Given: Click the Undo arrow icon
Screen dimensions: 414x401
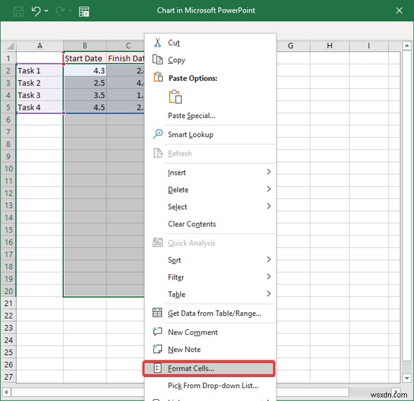Looking at the screenshot, I should (36, 11).
